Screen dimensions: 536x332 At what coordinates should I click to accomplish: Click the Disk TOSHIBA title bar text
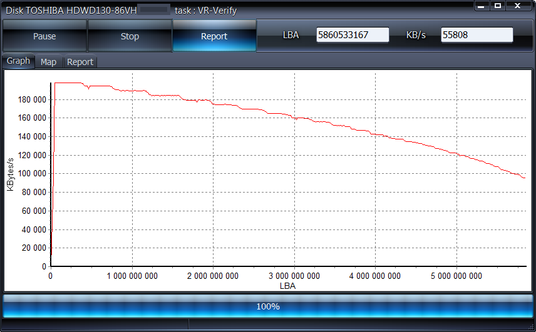[x=69, y=11]
